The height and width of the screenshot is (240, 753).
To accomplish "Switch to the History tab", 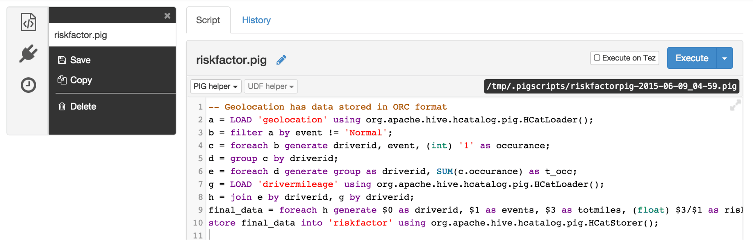I will pos(256,20).
